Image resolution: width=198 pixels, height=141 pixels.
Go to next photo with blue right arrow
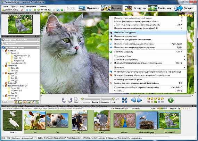[x=140, y=100]
